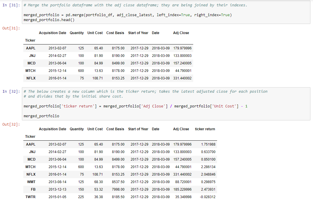Viewport: 313px width, 201px height.
Task: Click WMT cost basis 8537.50
Action: (118, 182)
